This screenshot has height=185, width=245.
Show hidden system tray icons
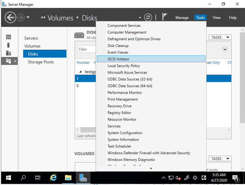click(x=164, y=178)
